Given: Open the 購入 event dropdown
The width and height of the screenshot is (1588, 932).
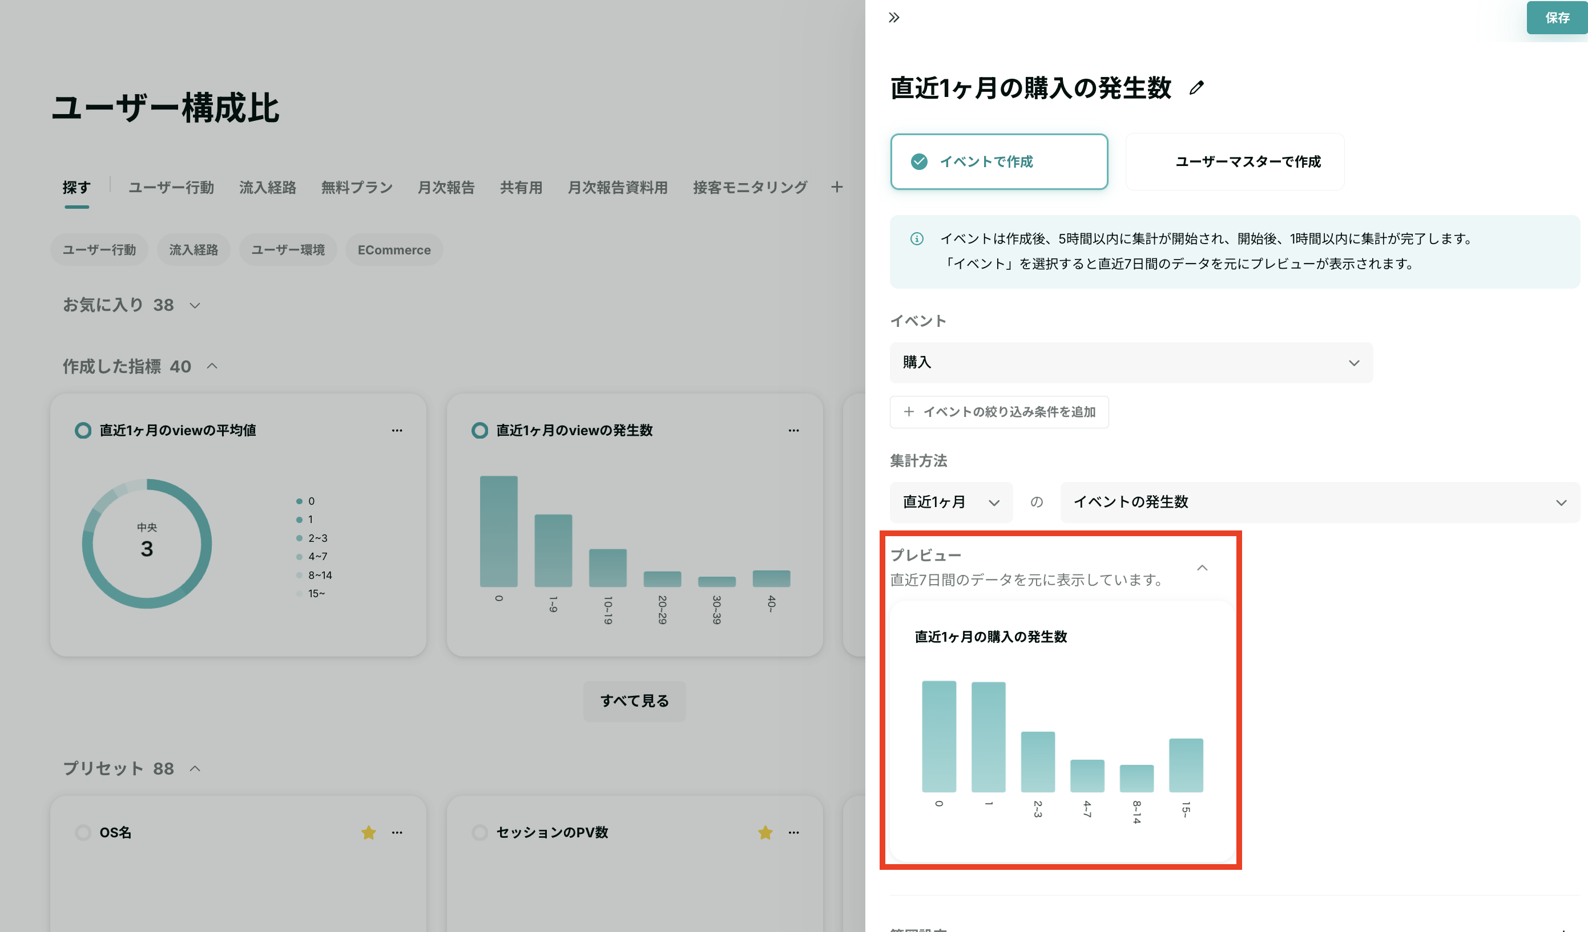Looking at the screenshot, I should 1131,363.
